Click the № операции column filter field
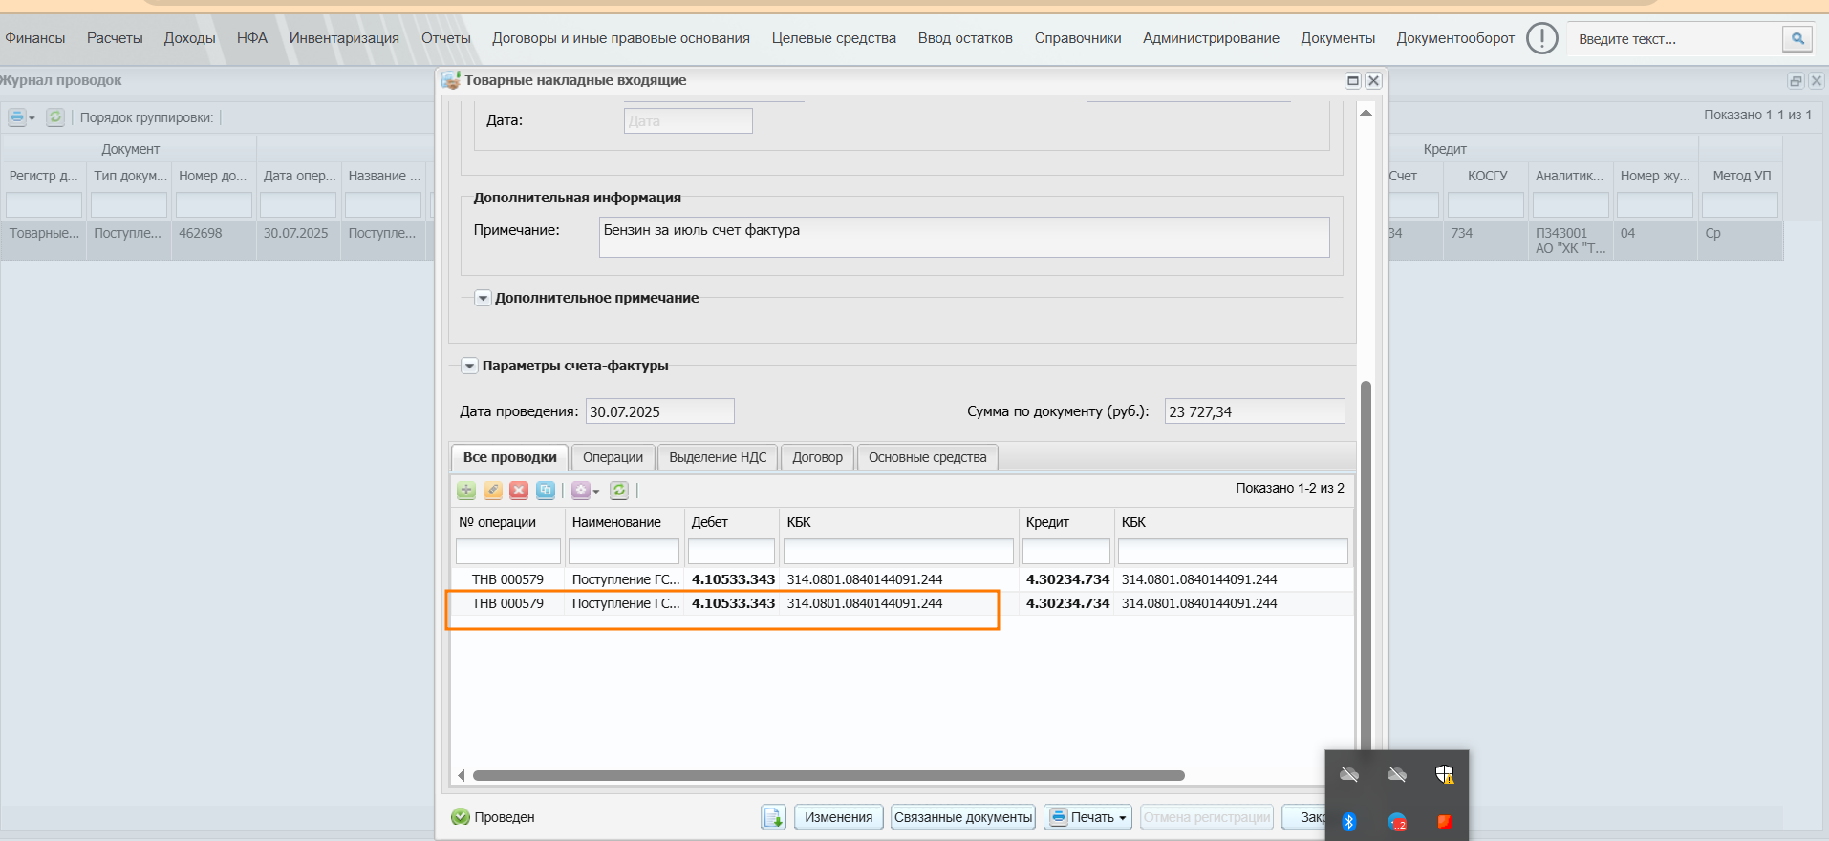Image resolution: width=1829 pixels, height=841 pixels. click(x=508, y=552)
